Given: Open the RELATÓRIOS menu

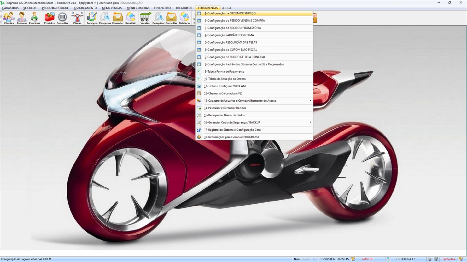Looking at the screenshot, I should [x=184, y=8].
